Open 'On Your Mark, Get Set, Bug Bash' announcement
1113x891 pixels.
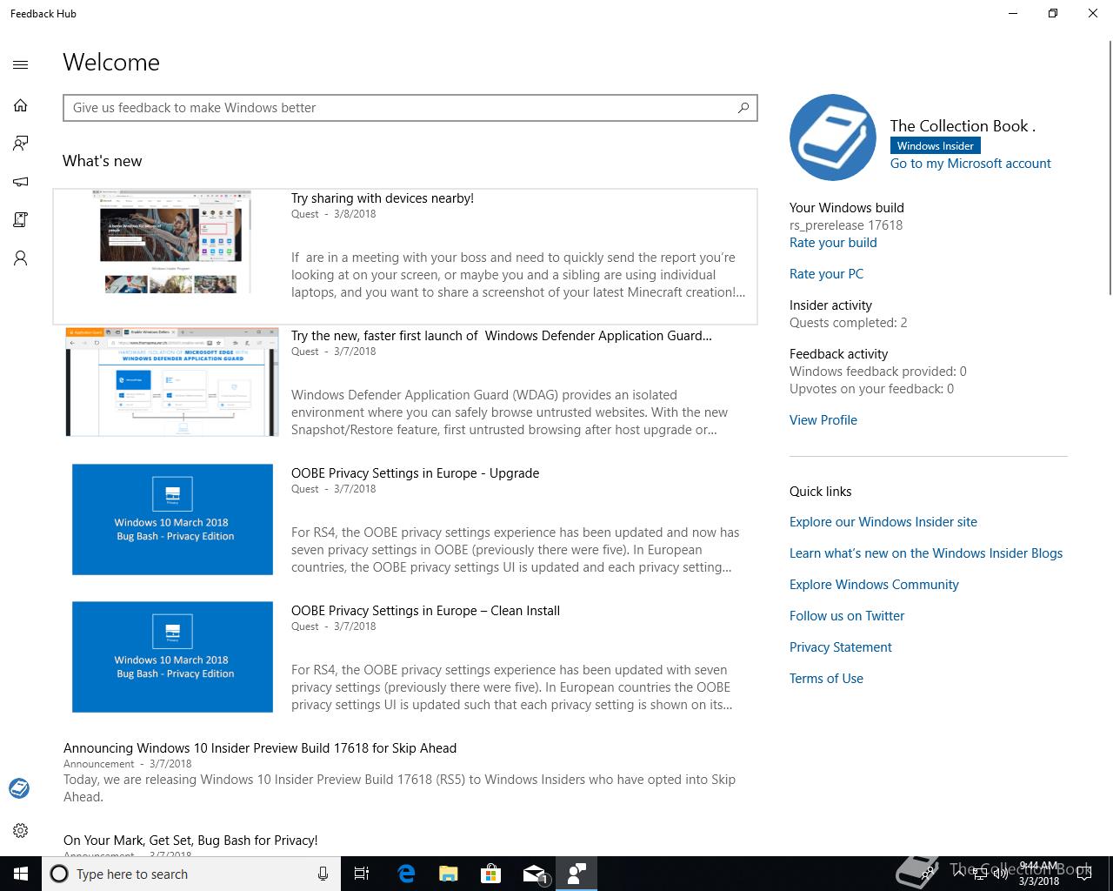click(x=190, y=841)
